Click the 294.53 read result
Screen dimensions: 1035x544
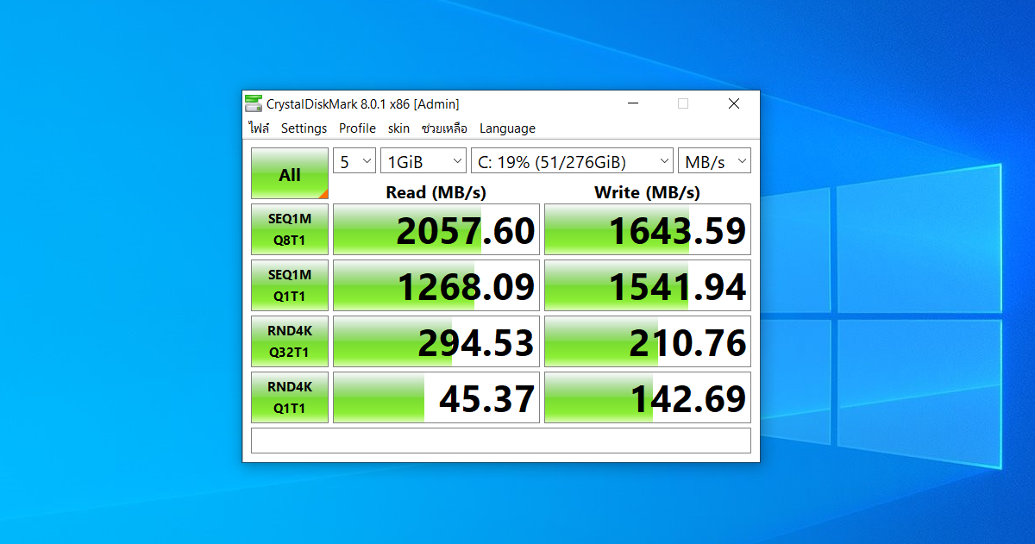click(x=436, y=342)
